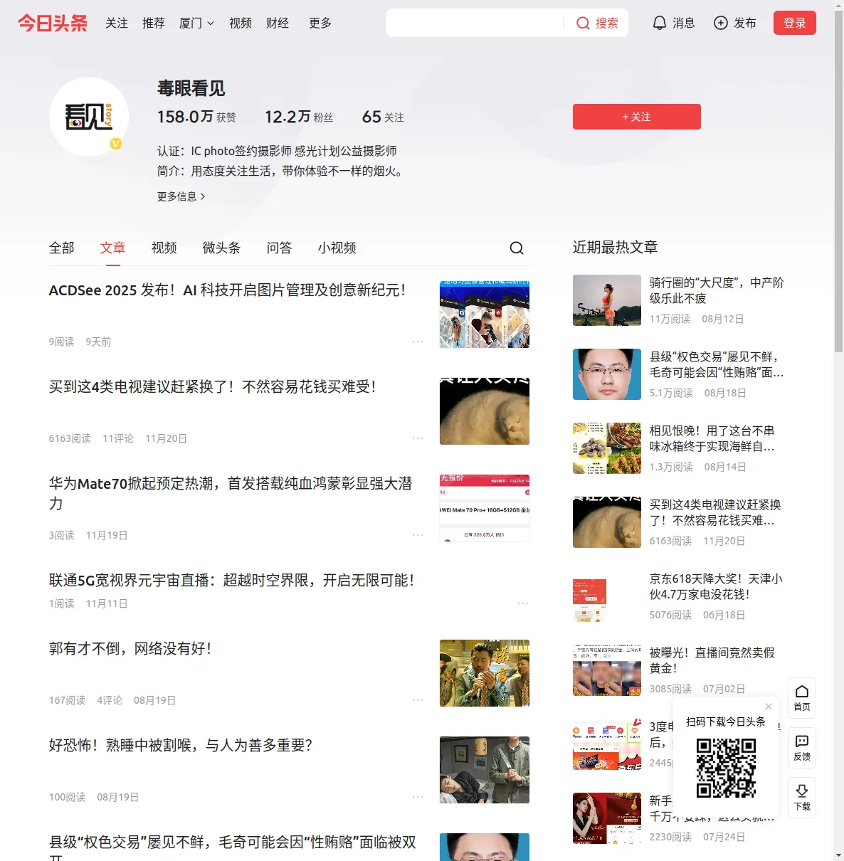The height and width of the screenshot is (861, 844).
Task: Open article 好恐怖！熟睡中被割喉
Action: pyautogui.click(x=181, y=746)
